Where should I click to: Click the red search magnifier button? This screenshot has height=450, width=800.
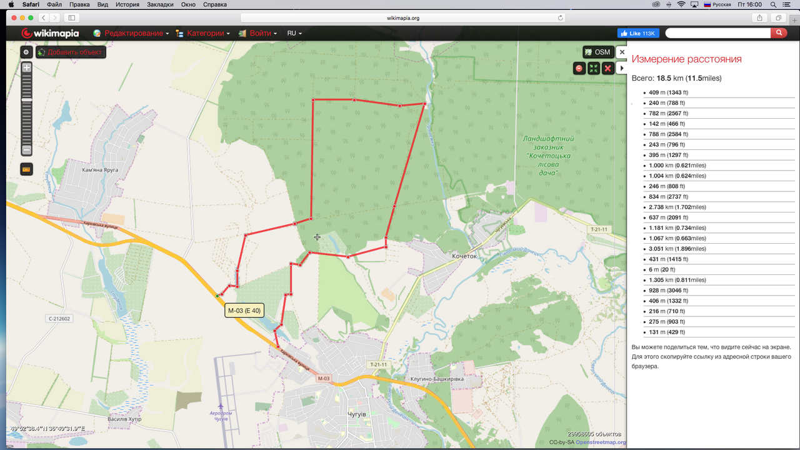pos(779,33)
